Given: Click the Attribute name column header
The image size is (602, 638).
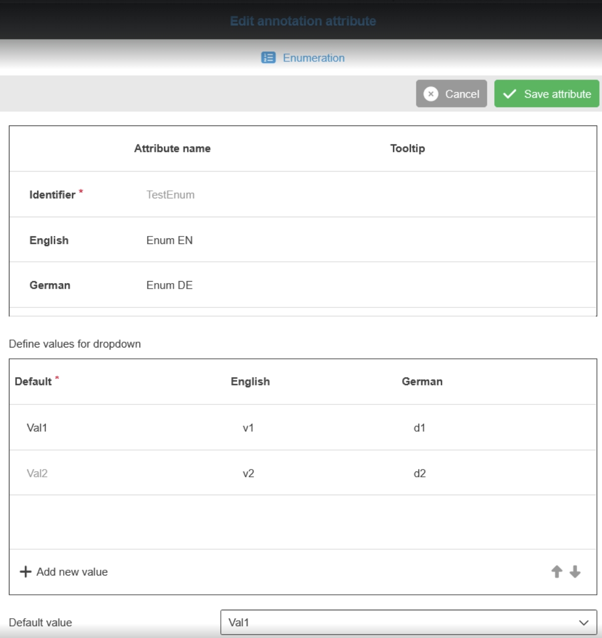Looking at the screenshot, I should [x=172, y=149].
